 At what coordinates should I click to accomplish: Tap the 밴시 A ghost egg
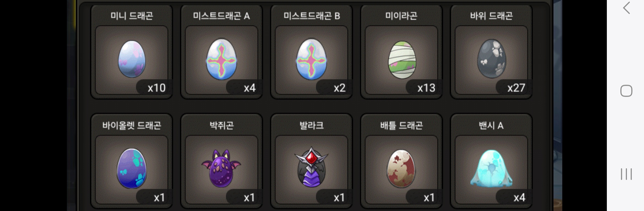(492, 168)
